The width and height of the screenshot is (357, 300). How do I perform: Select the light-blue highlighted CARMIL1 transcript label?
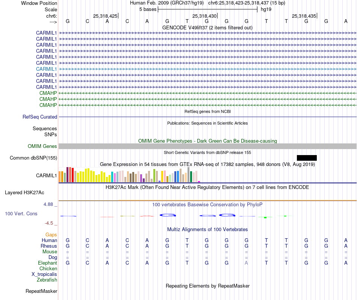click(47, 69)
